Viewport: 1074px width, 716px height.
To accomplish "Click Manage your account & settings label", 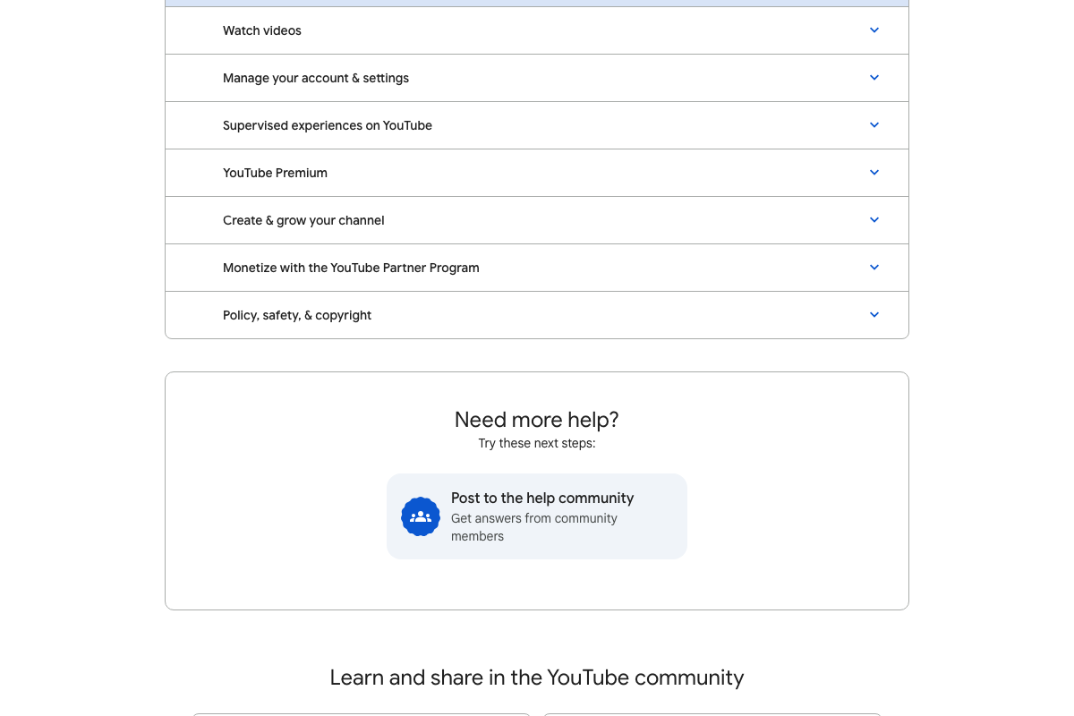I will point(316,78).
